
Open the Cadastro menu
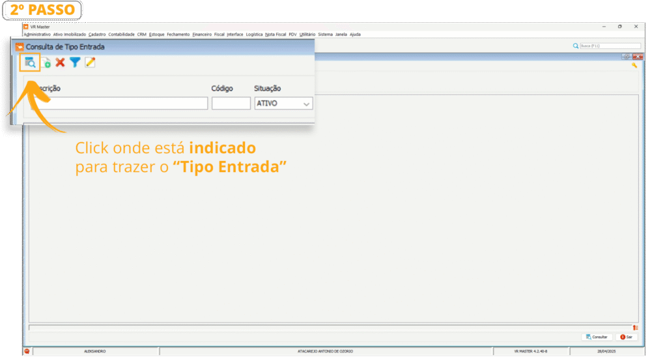click(x=97, y=35)
